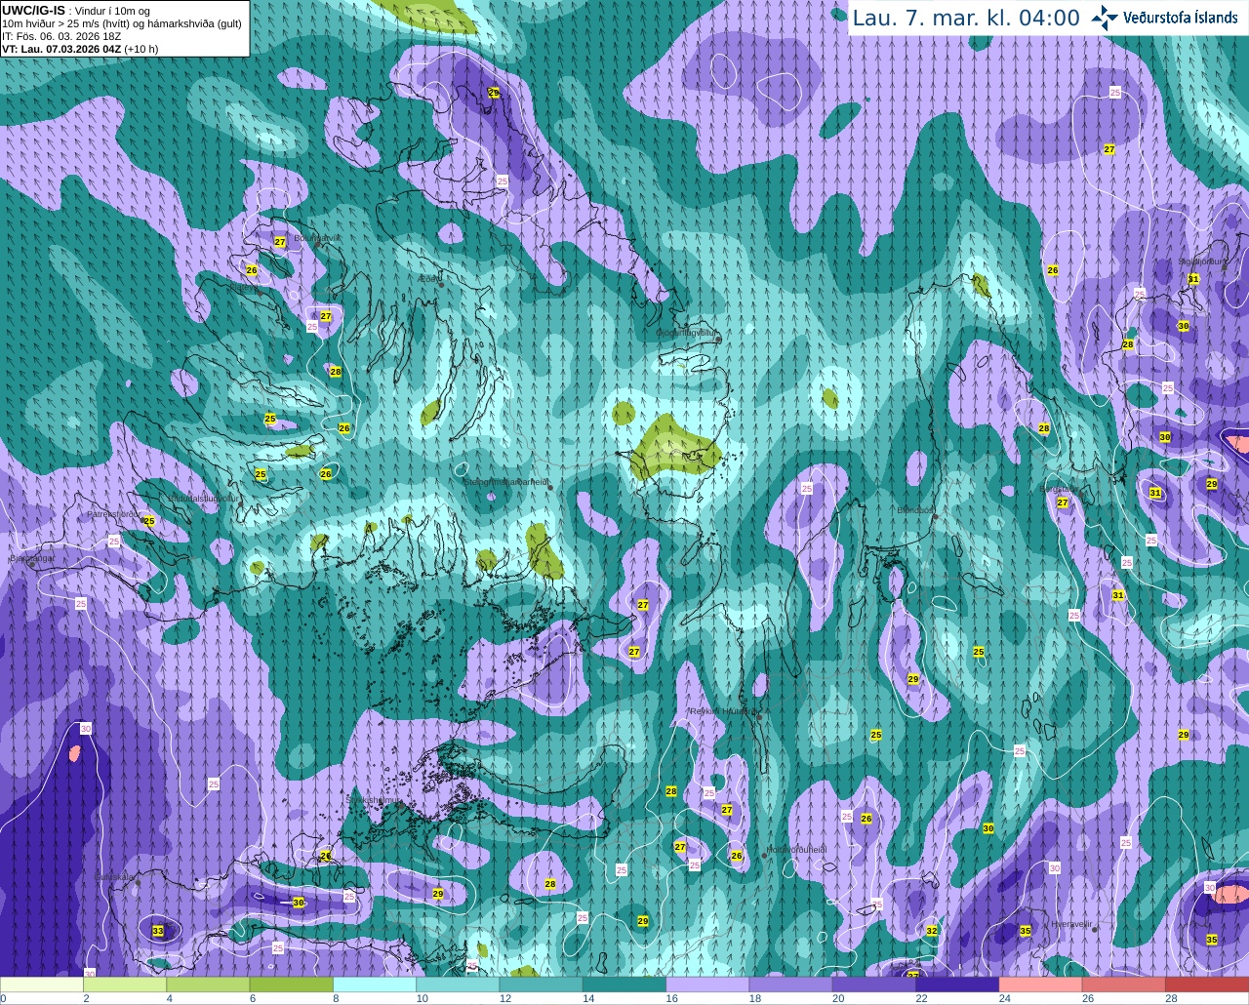Click the Gjögurflugvöllur station label
Screen dimensions: 1249x1005
click(686, 333)
